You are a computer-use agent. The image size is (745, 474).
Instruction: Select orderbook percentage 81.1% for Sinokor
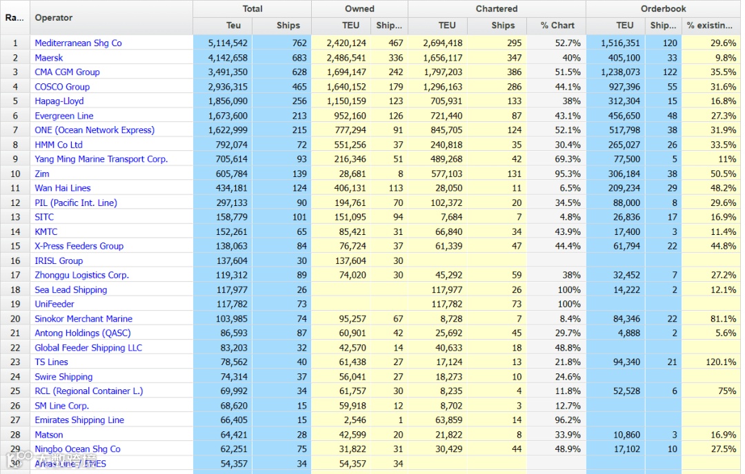(723, 318)
